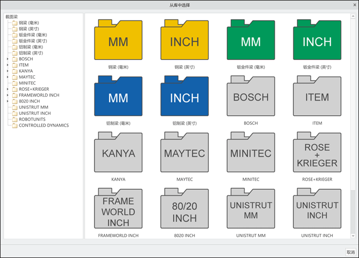
Task: Select 钣金件梁 (英寸) row in the left tree
Action: click(30, 41)
